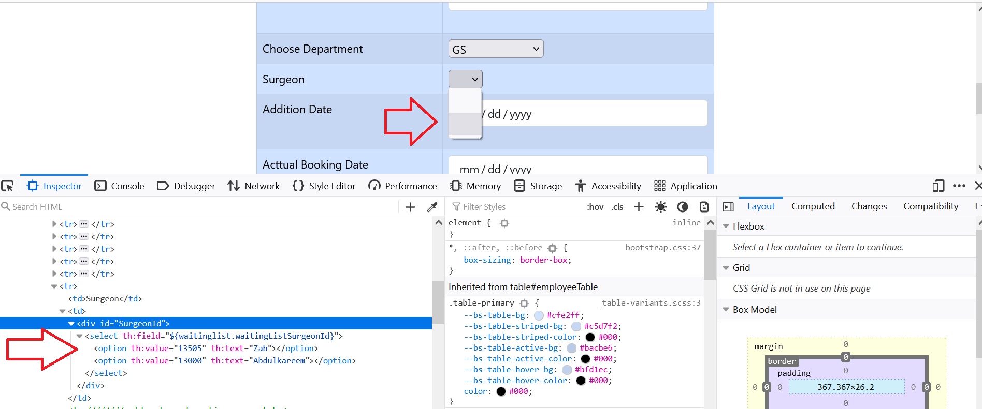Click the 367.367×26.2 content dimensions

(846, 387)
